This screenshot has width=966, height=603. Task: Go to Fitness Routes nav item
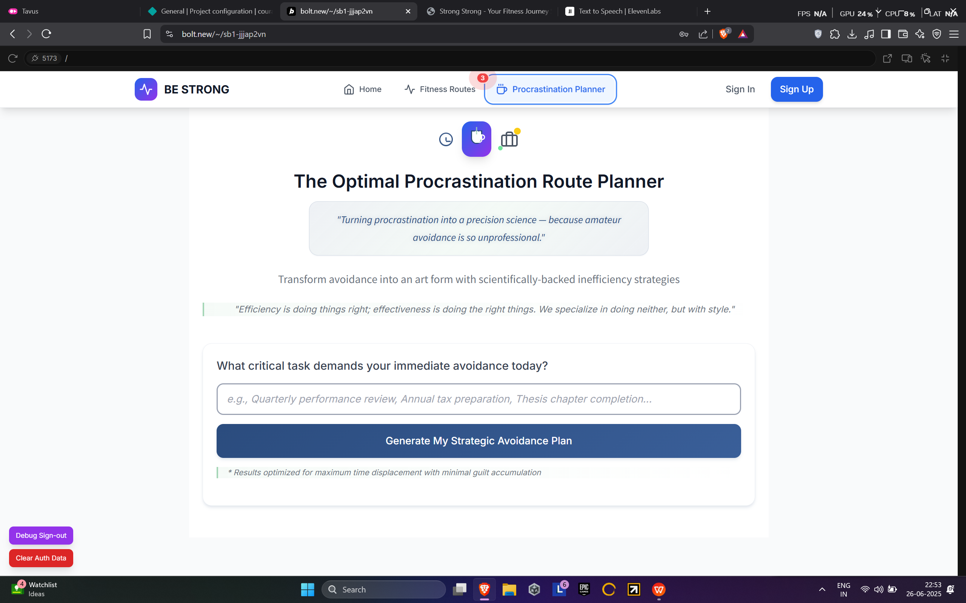pos(440,89)
